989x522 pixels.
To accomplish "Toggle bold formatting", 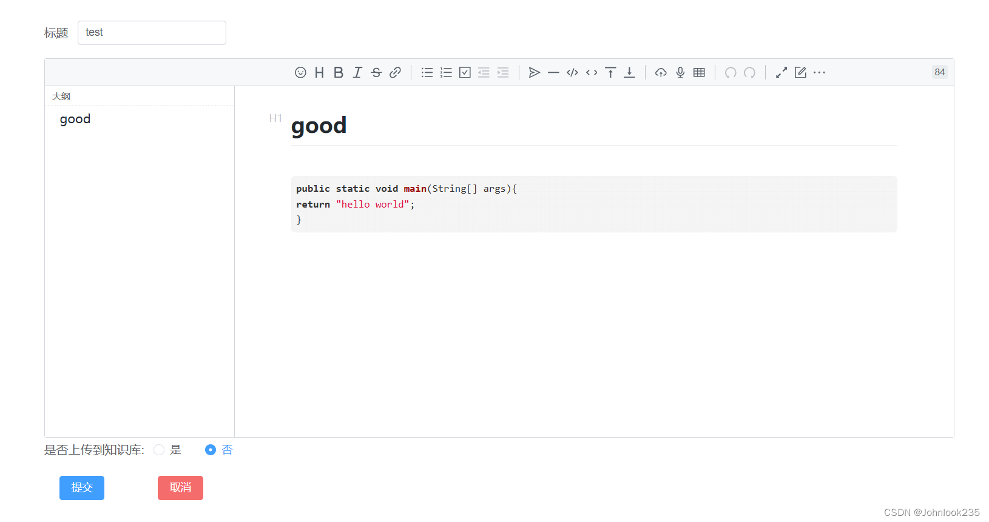I will (339, 72).
